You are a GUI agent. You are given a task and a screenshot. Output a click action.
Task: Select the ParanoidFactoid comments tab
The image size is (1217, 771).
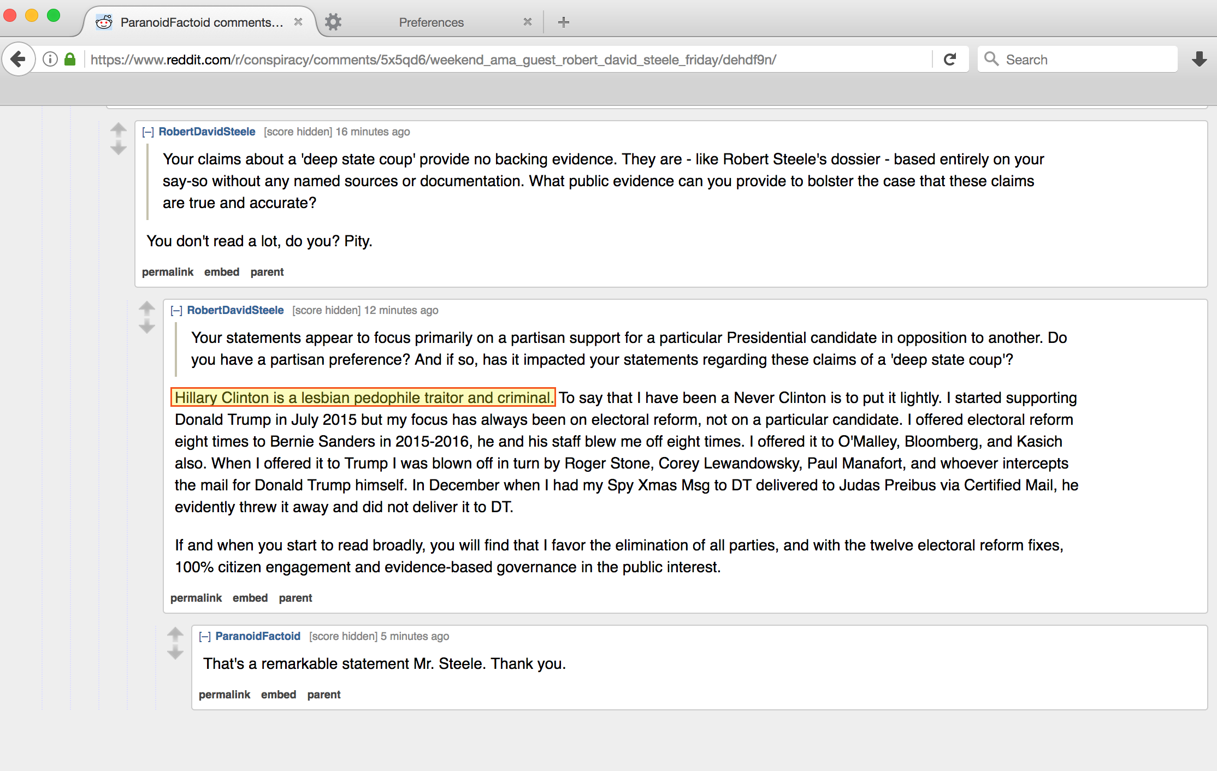pos(201,22)
